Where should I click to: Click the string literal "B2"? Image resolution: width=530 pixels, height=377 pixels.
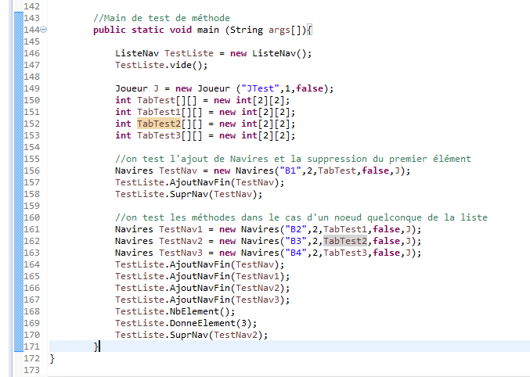[x=296, y=229]
